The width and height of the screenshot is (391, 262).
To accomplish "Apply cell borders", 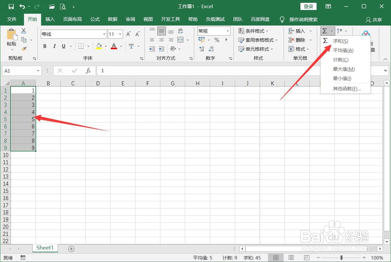I will point(81,46).
